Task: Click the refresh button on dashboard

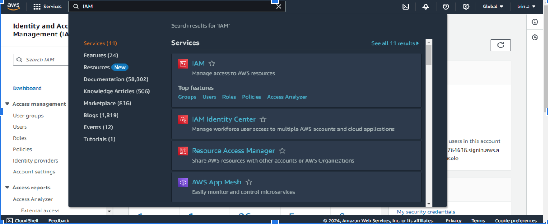Action: coord(500,45)
